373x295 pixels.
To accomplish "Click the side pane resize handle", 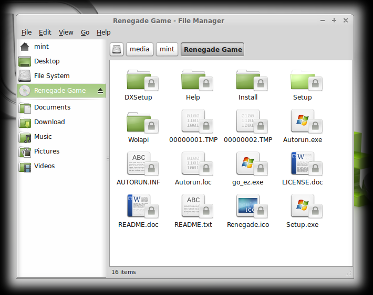I will pyautogui.click(x=108, y=158).
